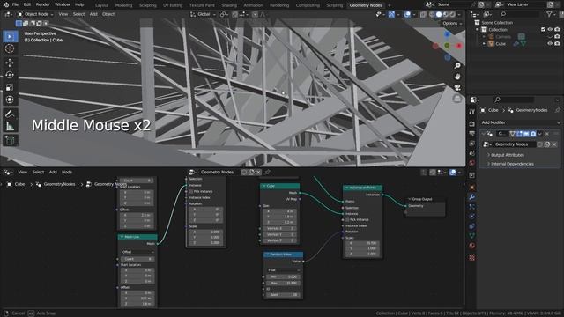564x317 pixels.
Task: Select the Transform tool
Action: coord(10,100)
